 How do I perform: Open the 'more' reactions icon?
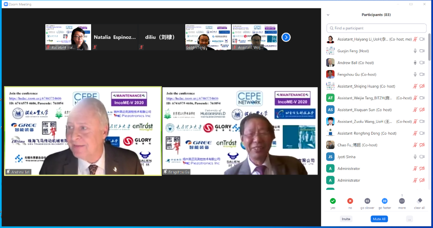(402, 201)
